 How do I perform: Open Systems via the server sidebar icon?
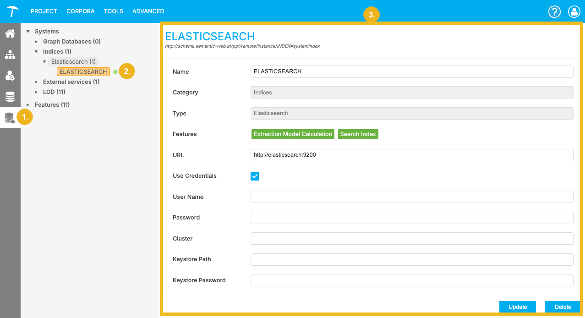[10, 117]
